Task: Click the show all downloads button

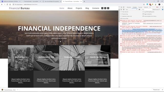Action: click(x=156, y=90)
